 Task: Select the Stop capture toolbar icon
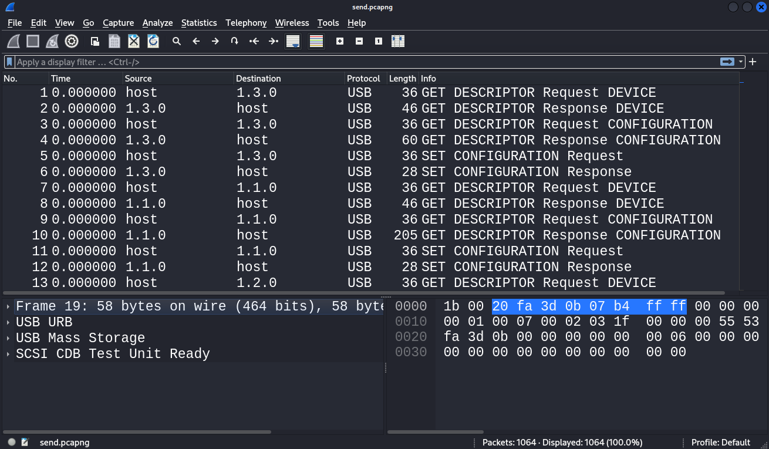(33, 41)
